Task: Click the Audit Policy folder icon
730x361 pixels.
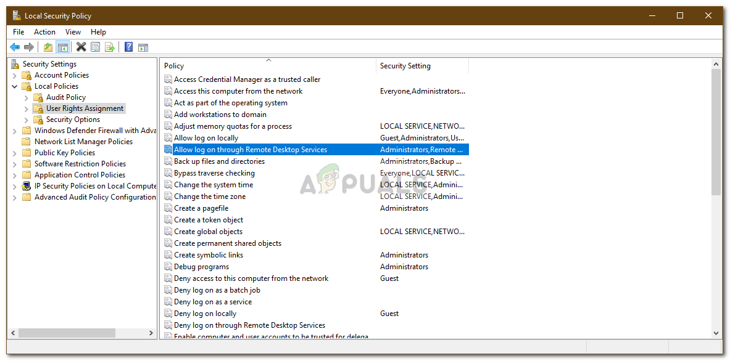Action: pyautogui.click(x=39, y=97)
